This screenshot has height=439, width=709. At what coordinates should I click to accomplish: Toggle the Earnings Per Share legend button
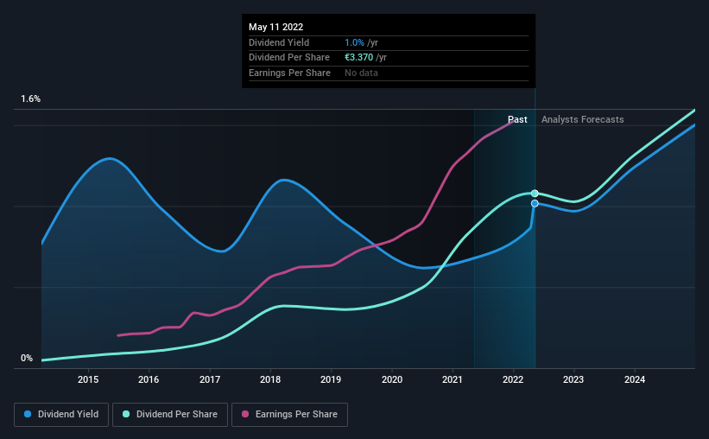coord(289,415)
